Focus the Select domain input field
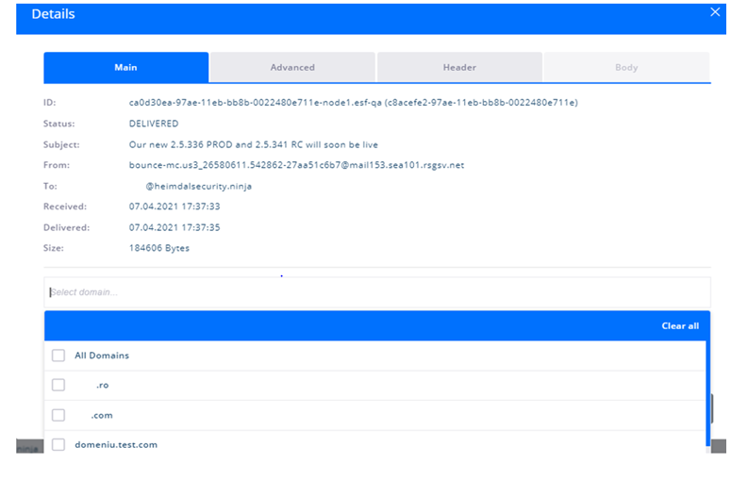This screenshot has height=480, width=748. click(376, 292)
